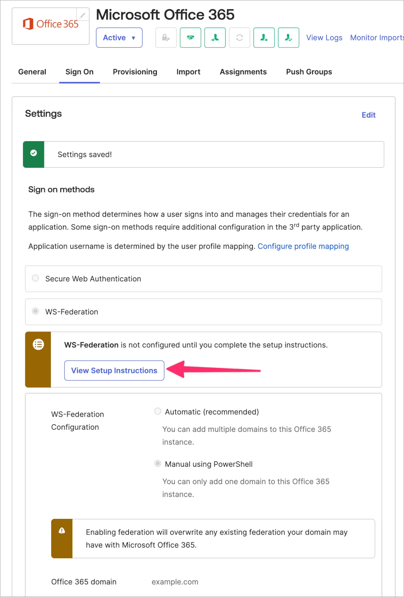Open the Active status dropdown

click(119, 38)
